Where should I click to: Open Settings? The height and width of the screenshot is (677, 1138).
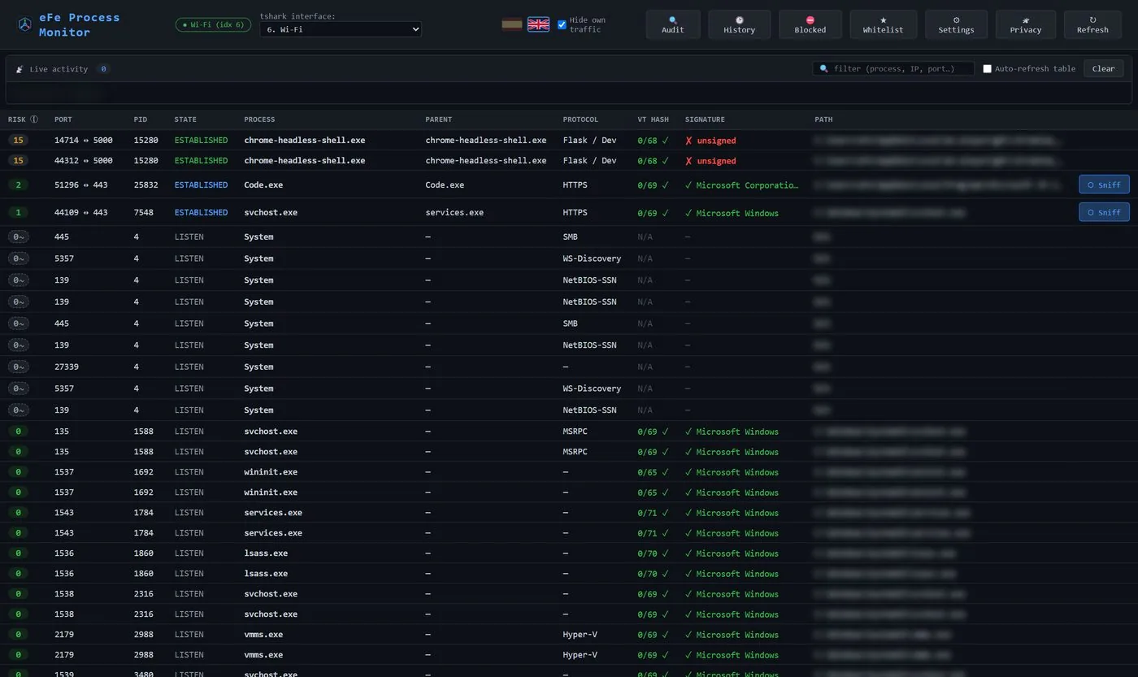[956, 24]
